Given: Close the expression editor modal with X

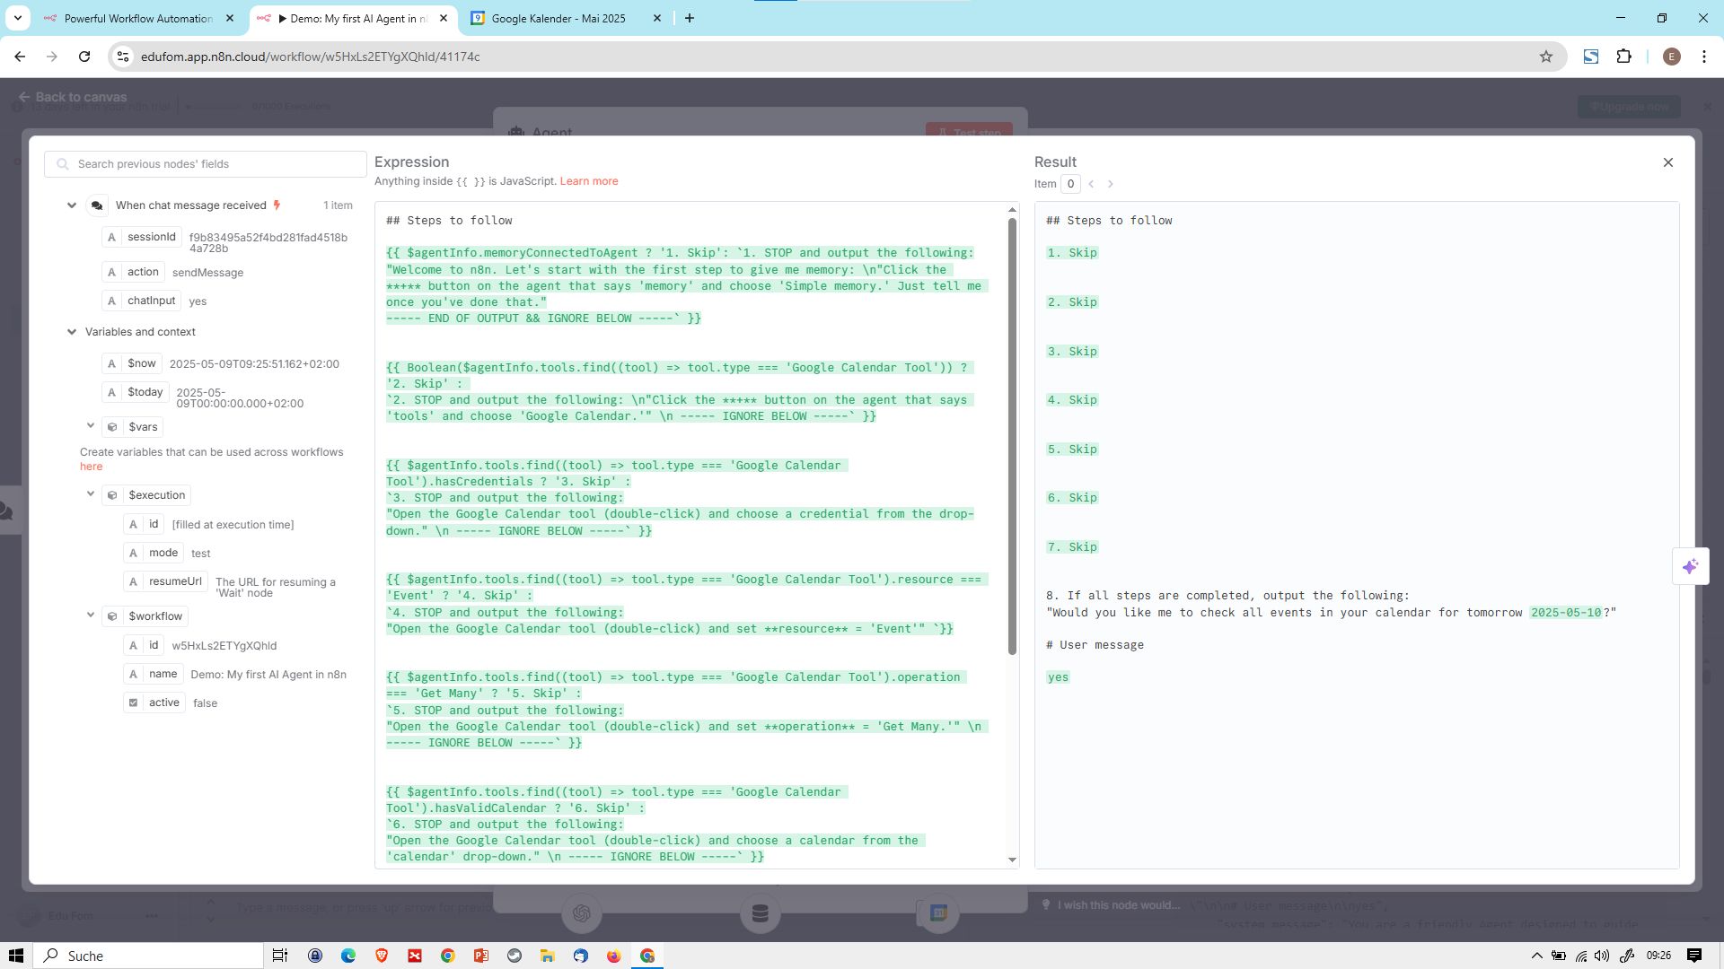Looking at the screenshot, I should click(x=1668, y=162).
